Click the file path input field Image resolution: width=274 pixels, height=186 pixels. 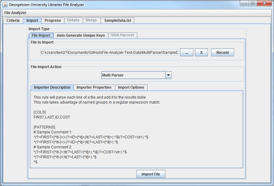[109, 53]
